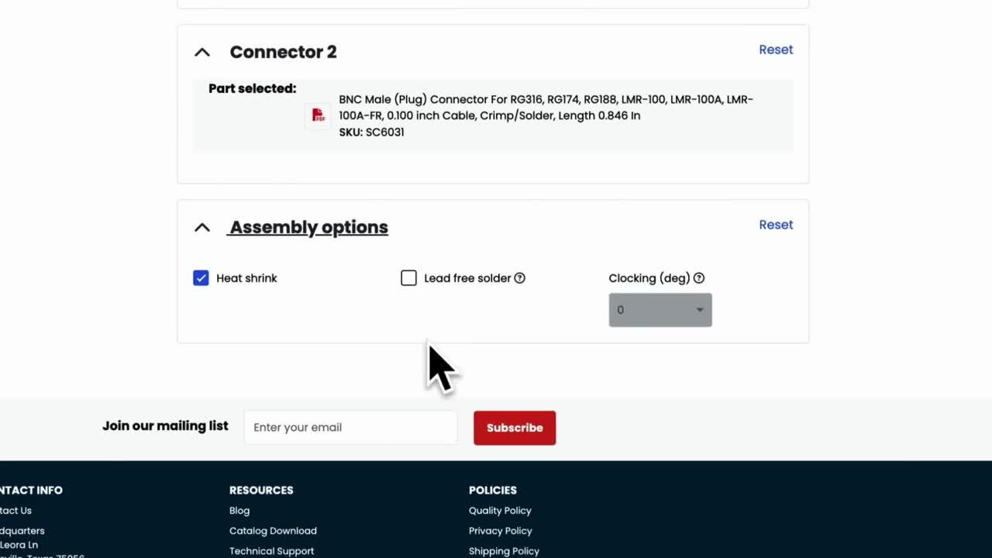Open the Blog link under Resources

239,511
